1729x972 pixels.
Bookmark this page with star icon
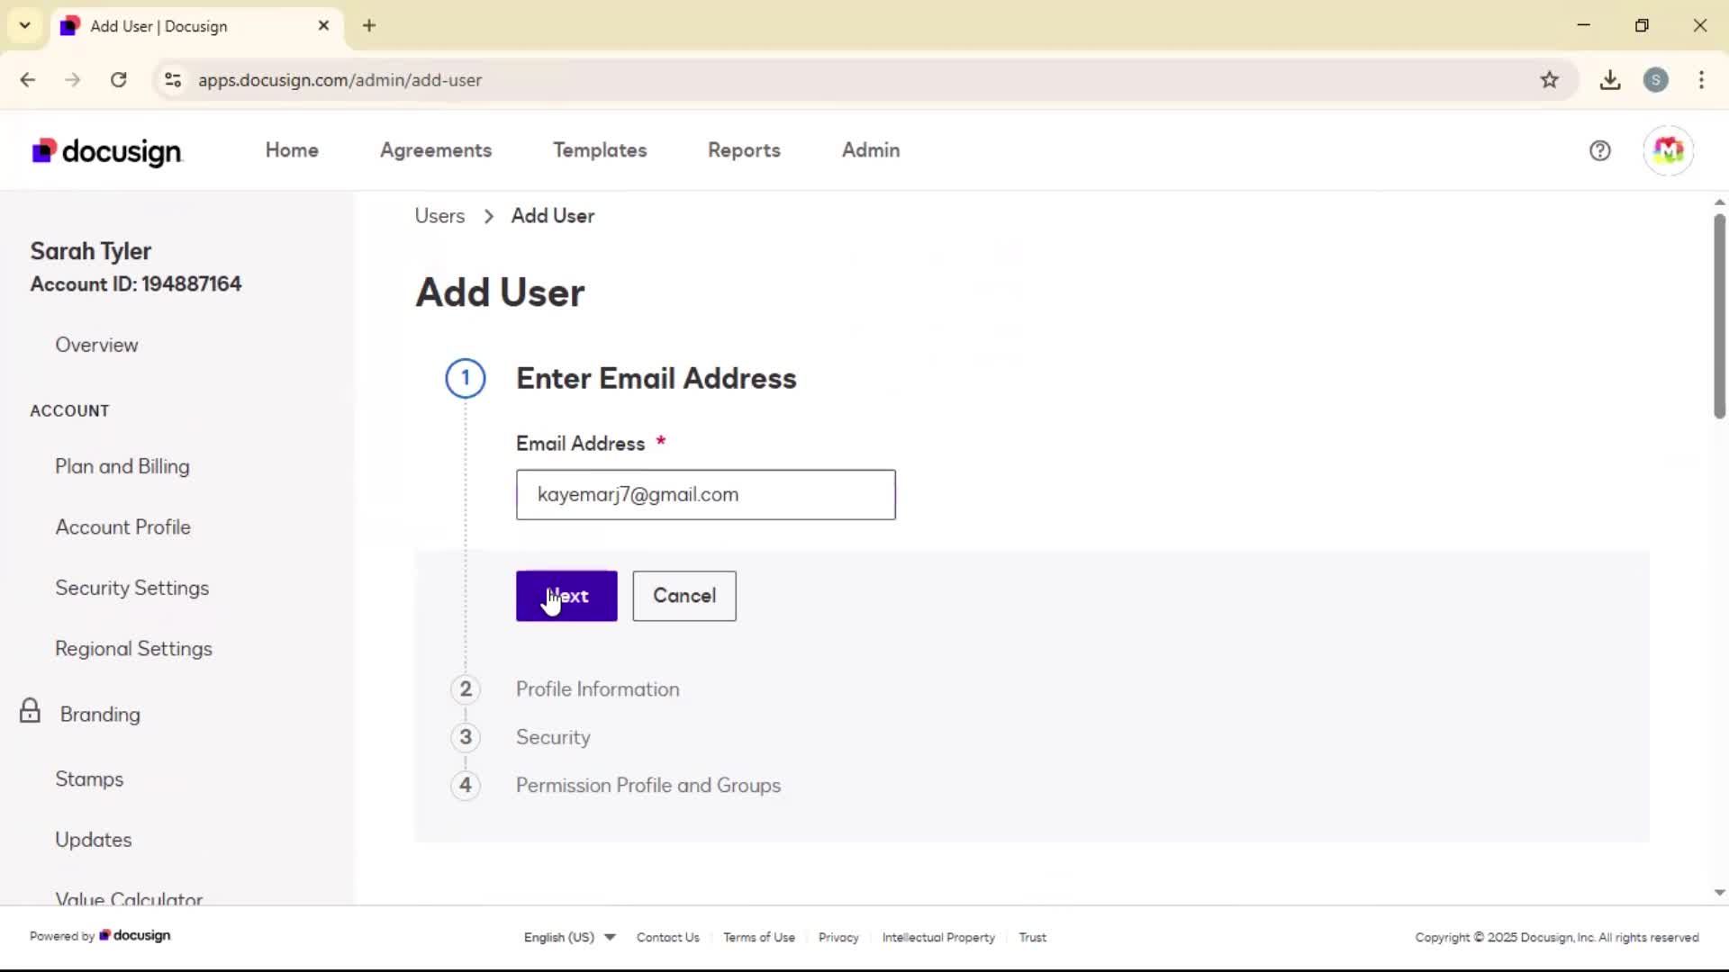tap(1549, 80)
